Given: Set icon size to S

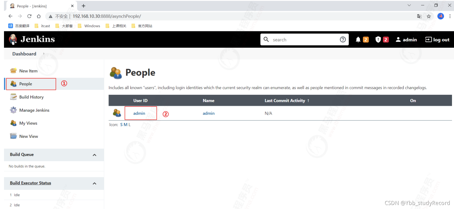Looking at the screenshot, I should [121, 124].
